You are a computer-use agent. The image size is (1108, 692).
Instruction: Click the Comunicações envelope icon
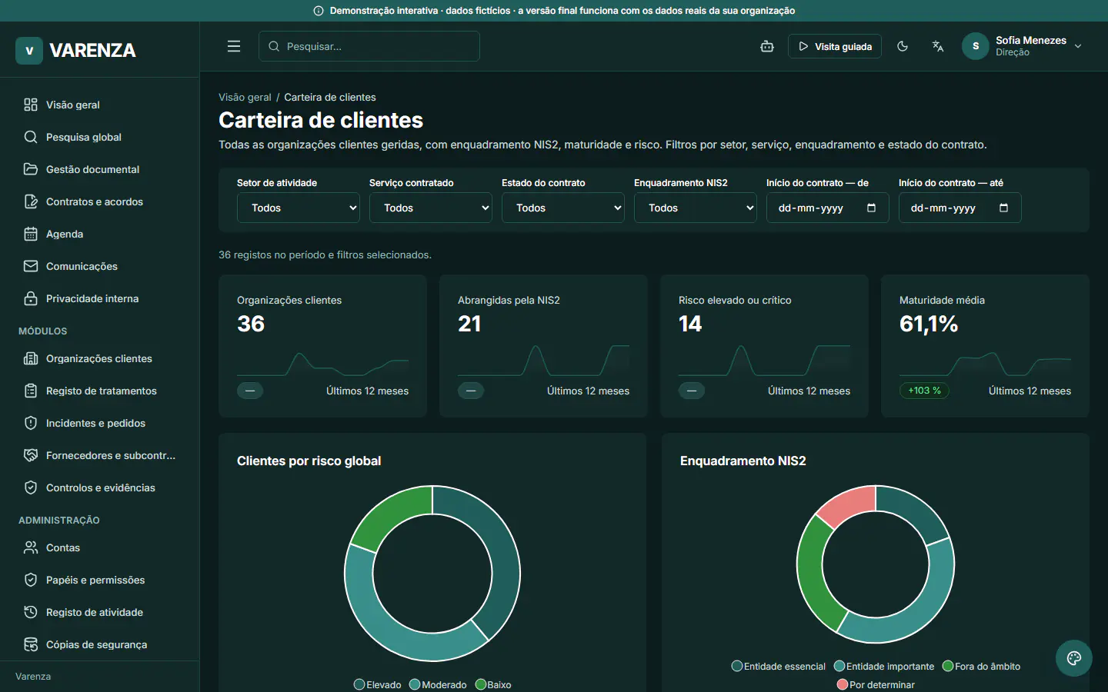[31, 266]
